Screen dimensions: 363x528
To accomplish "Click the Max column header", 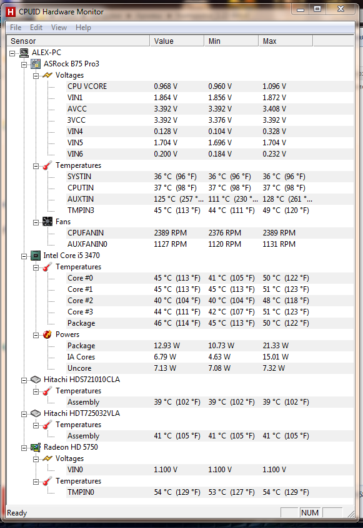I will pyautogui.click(x=286, y=41).
